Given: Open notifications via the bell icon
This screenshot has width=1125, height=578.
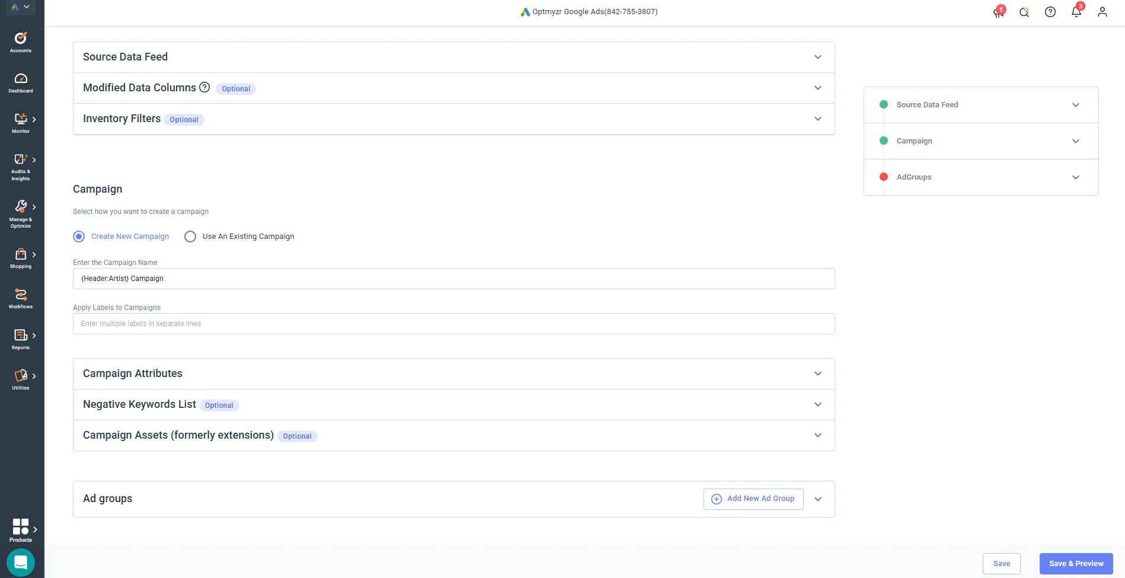Looking at the screenshot, I should [x=1076, y=12].
